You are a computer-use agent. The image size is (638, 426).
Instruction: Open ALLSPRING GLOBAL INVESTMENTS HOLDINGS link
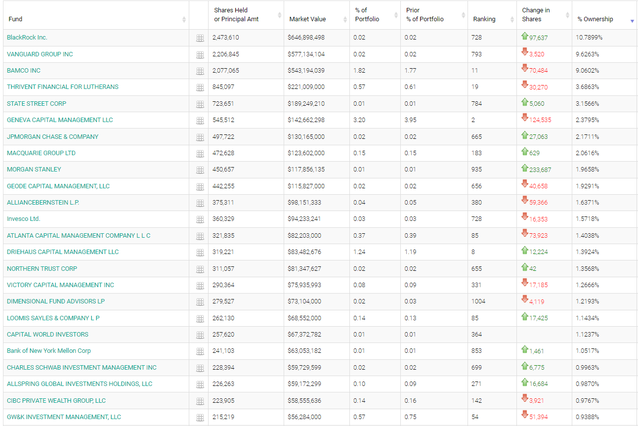click(80, 384)
